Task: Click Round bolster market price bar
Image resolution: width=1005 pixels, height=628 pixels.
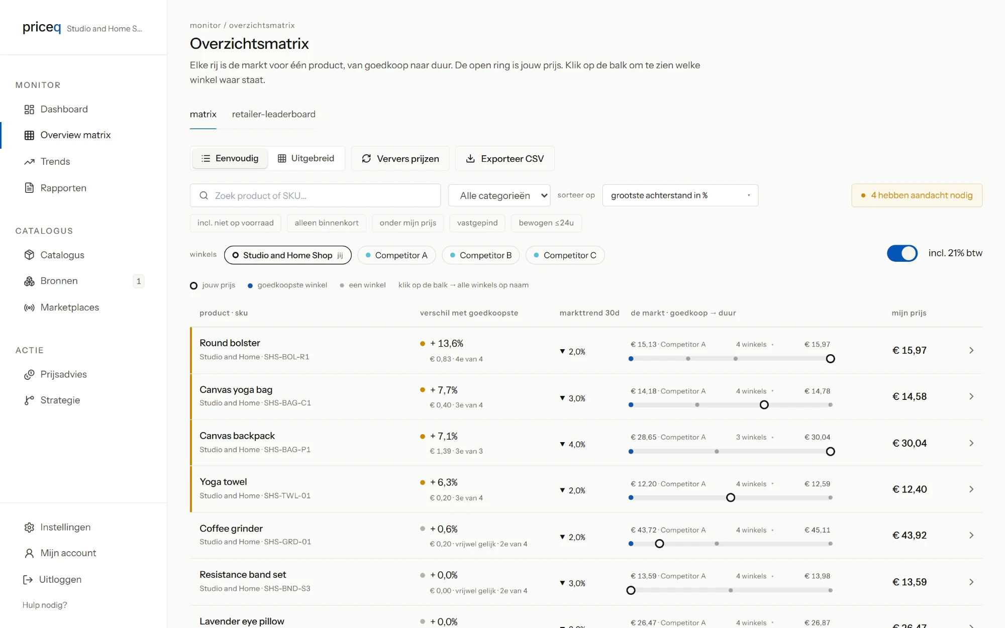Action: 731,359
